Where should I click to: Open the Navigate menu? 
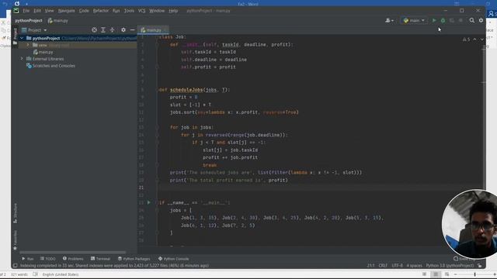[x=67, y=11]
